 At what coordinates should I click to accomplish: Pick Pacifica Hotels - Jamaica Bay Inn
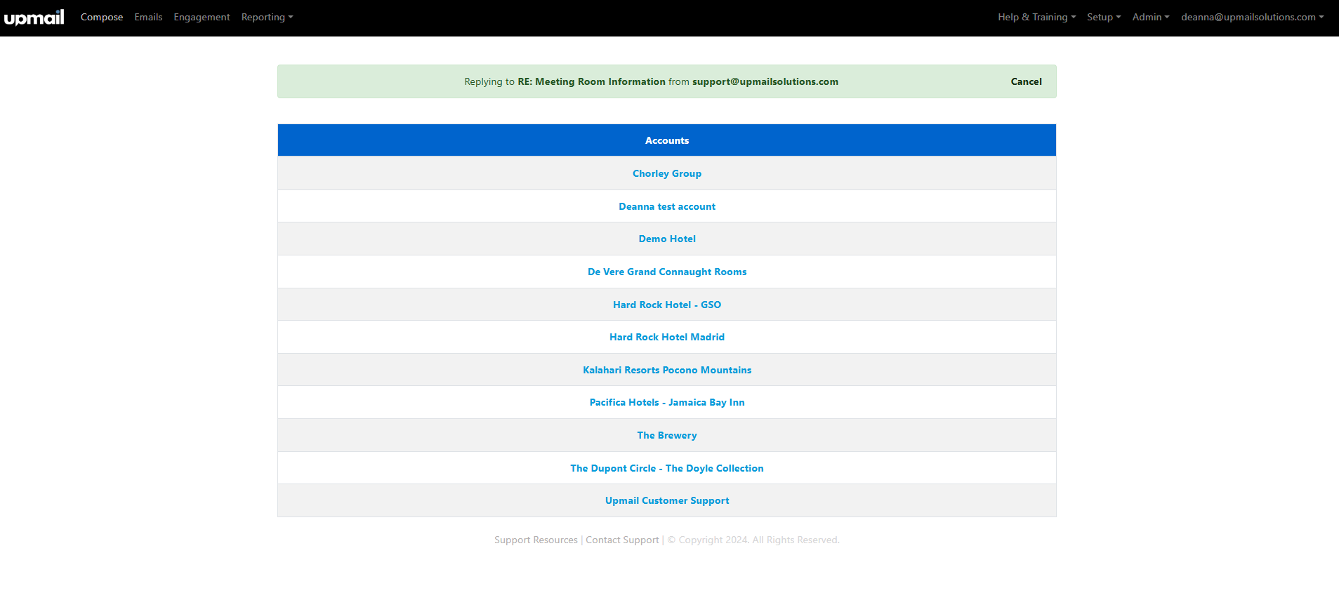click(667, 402)
